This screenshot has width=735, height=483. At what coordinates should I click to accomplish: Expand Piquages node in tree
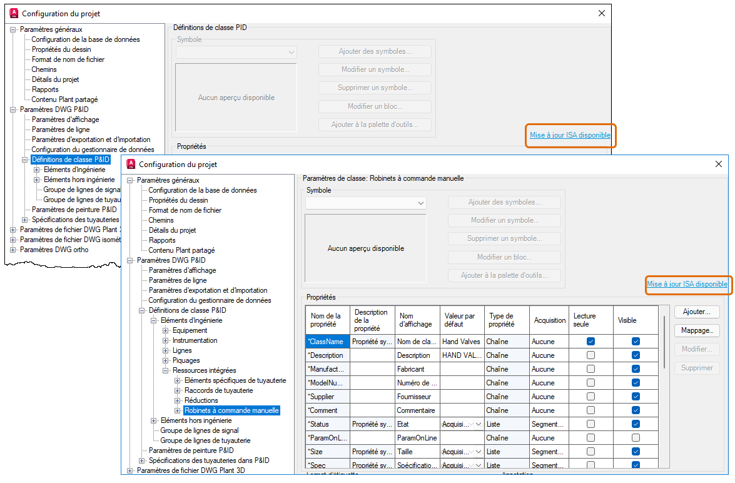(x=166, y=360)
